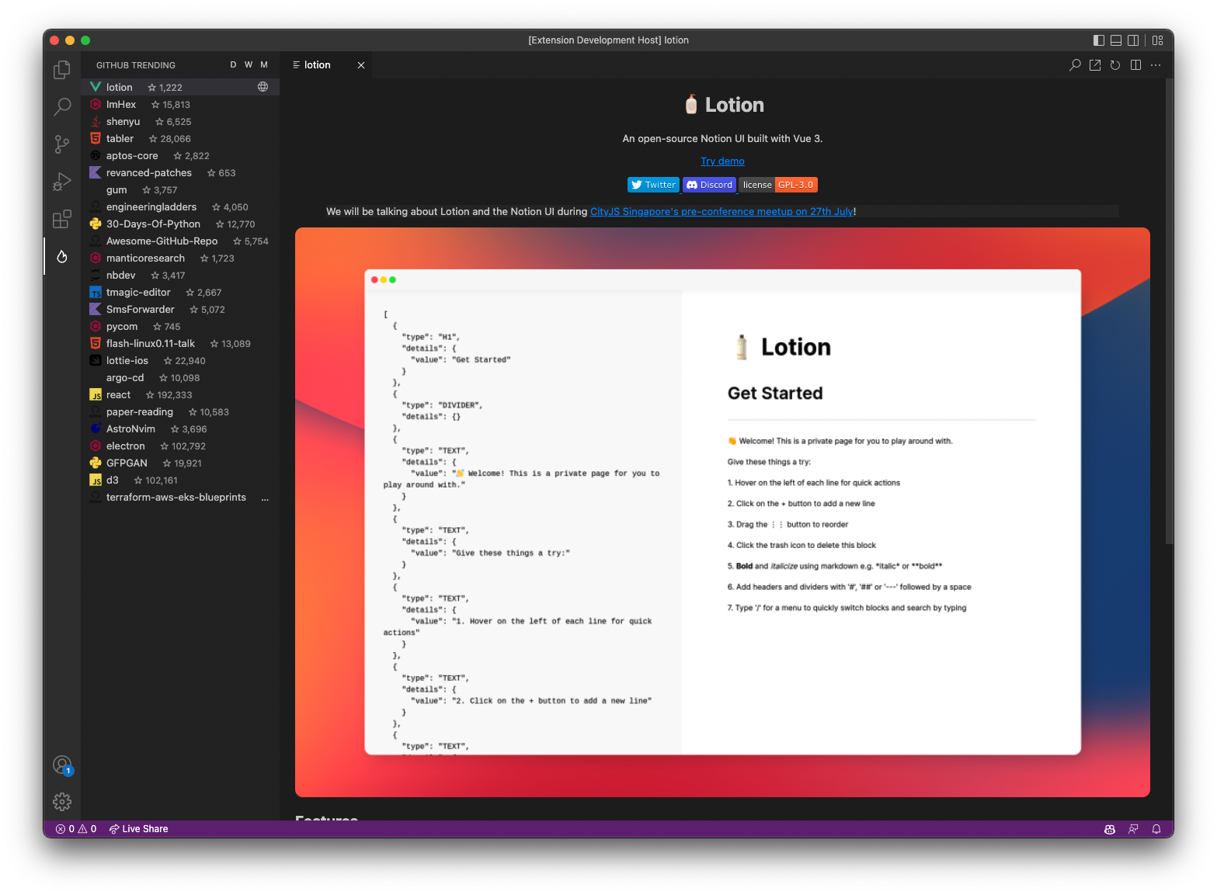Select electron repository
Viewport: 1217px width, 895px height.
click(180, 446)
